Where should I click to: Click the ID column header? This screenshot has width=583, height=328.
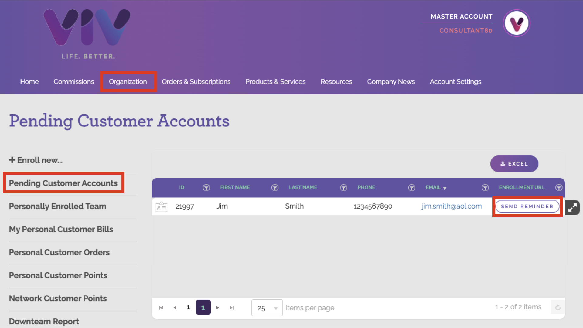click(x=182, y=187)
